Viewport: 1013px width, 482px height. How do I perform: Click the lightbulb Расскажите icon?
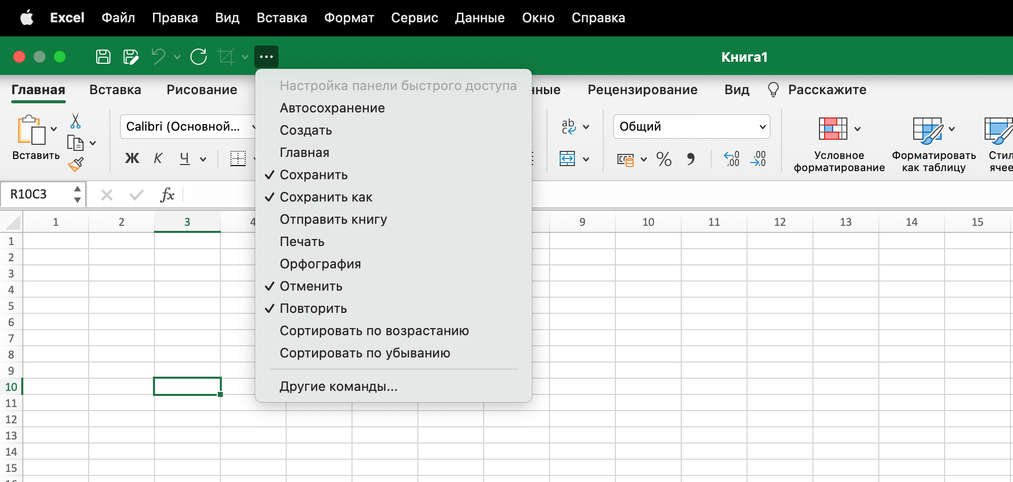coord(773,90)
